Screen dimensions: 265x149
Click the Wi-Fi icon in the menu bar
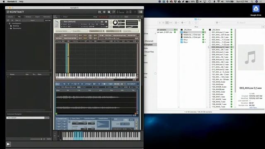218,2
